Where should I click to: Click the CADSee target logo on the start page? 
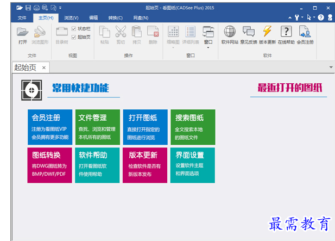pos(31,90)
